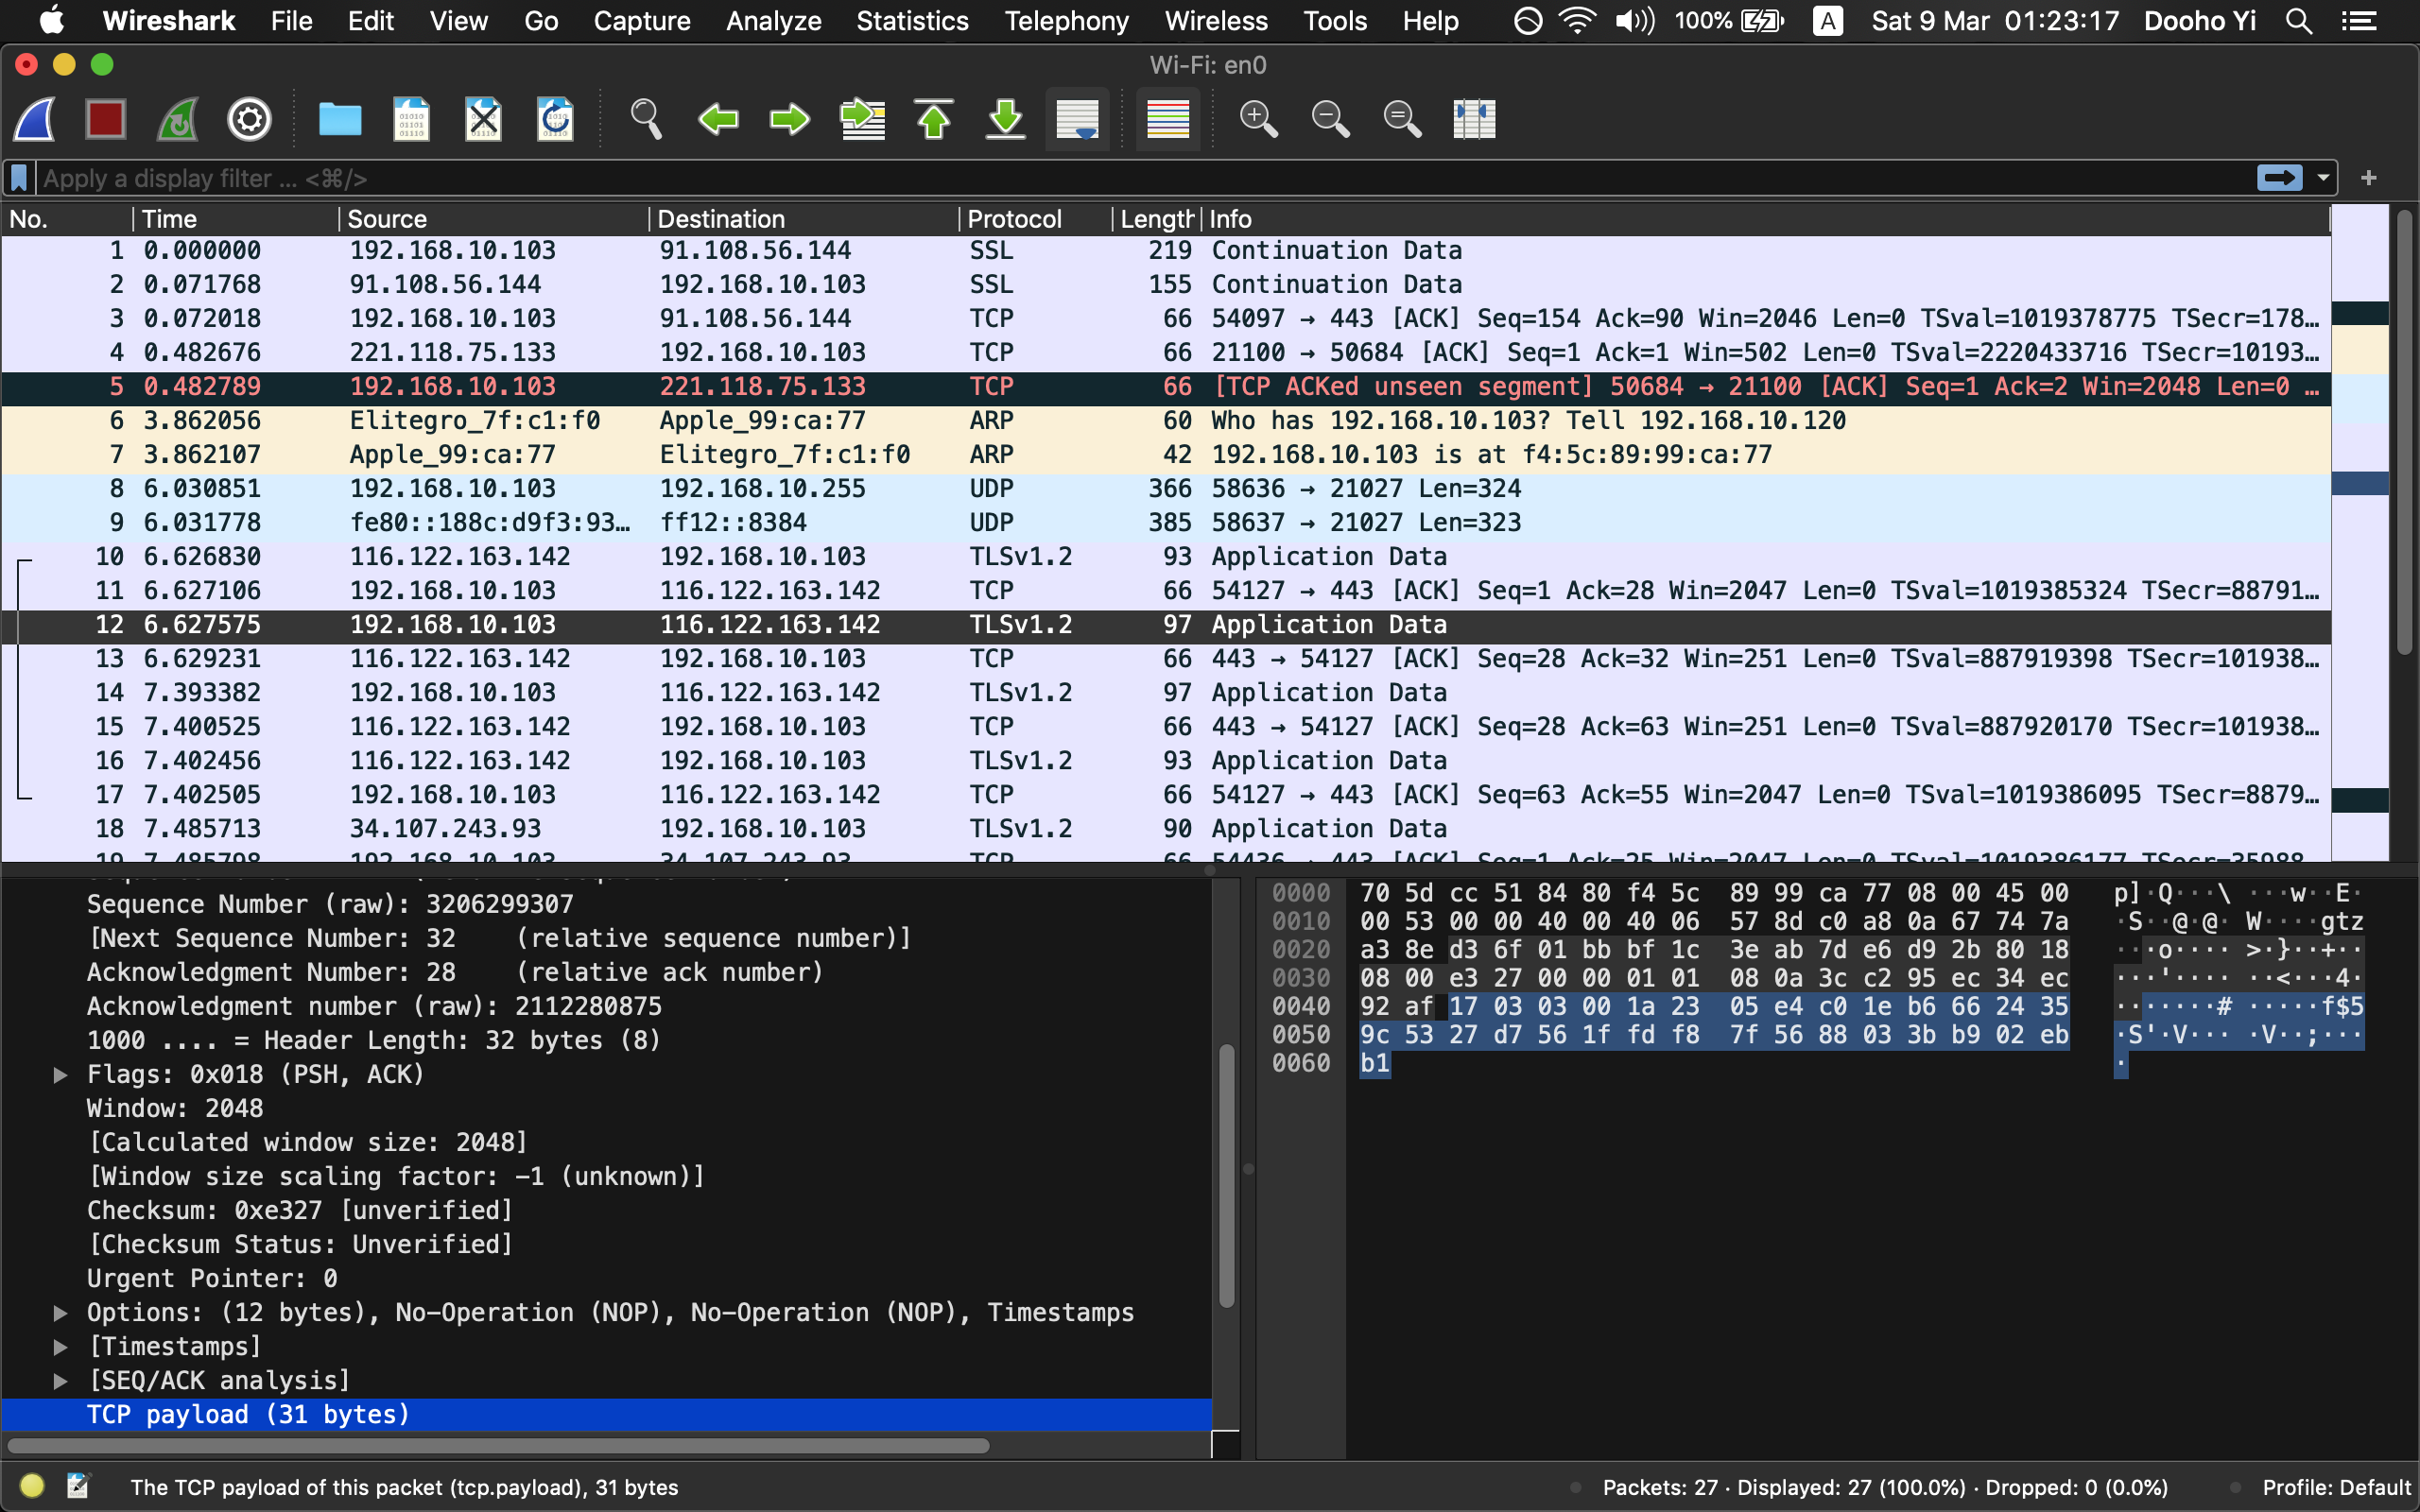
Task: Click the red stop capture button
Action: (x=105, y=119)
